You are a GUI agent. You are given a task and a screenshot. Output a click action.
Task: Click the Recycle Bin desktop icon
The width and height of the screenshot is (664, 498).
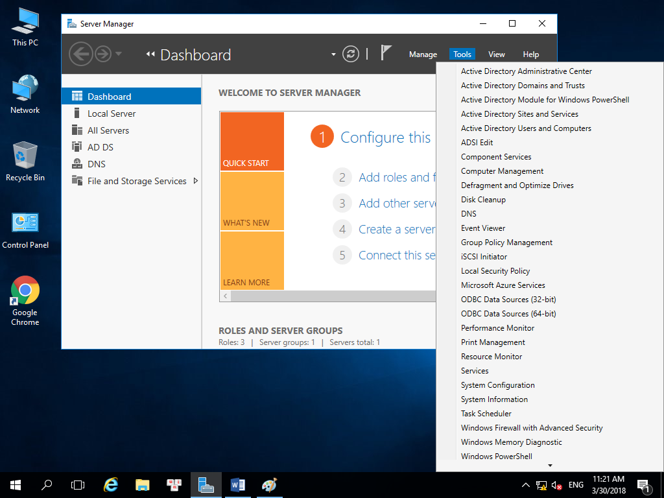click(25, 161)
